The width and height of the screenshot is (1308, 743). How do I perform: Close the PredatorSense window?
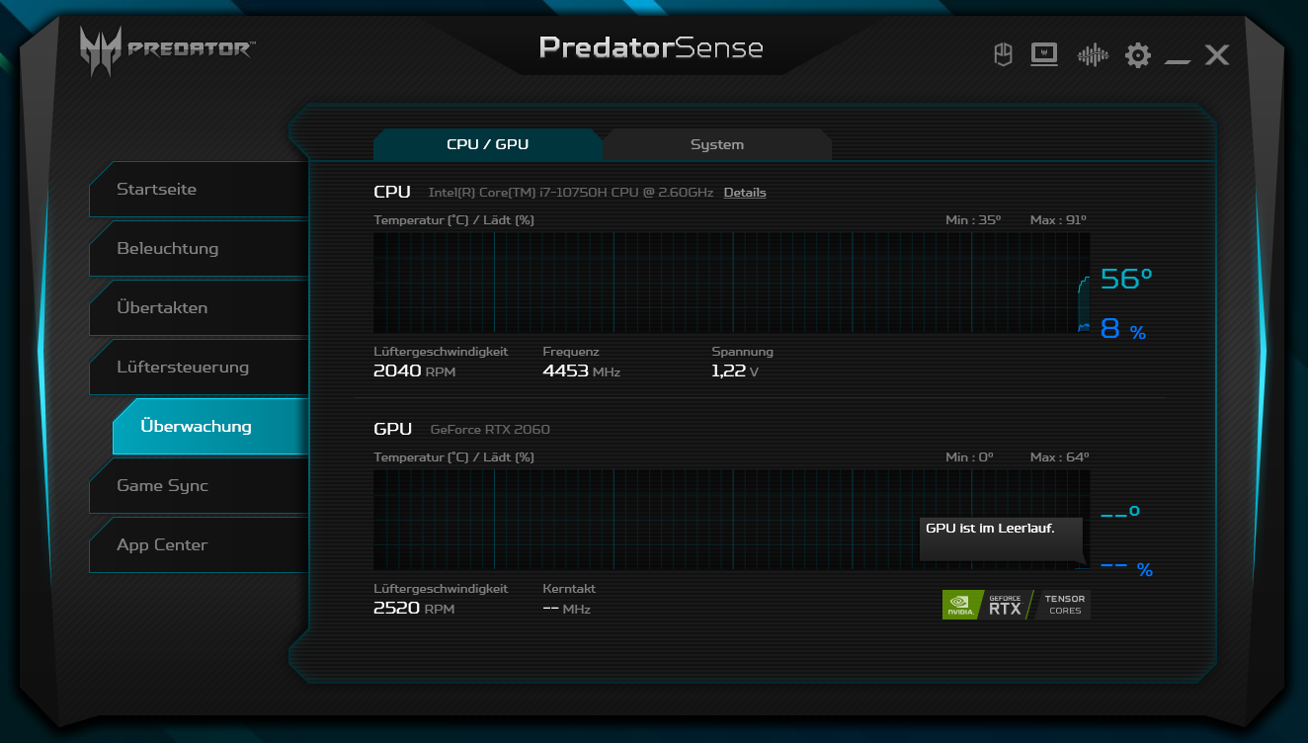click(x=1217, y=55)
